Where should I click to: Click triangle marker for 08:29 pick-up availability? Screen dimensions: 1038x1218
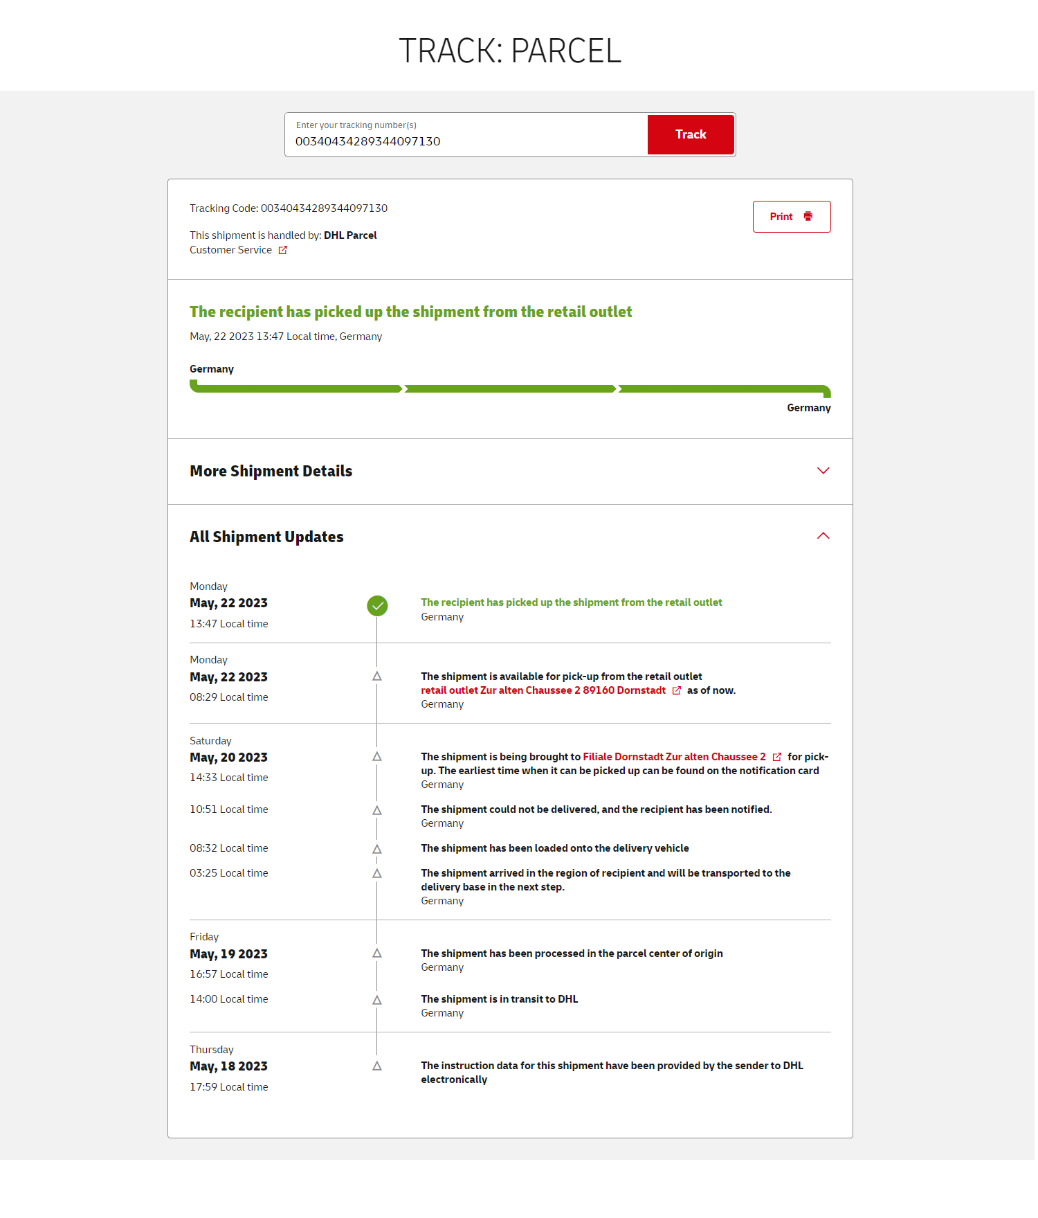(x=377, y=677)
